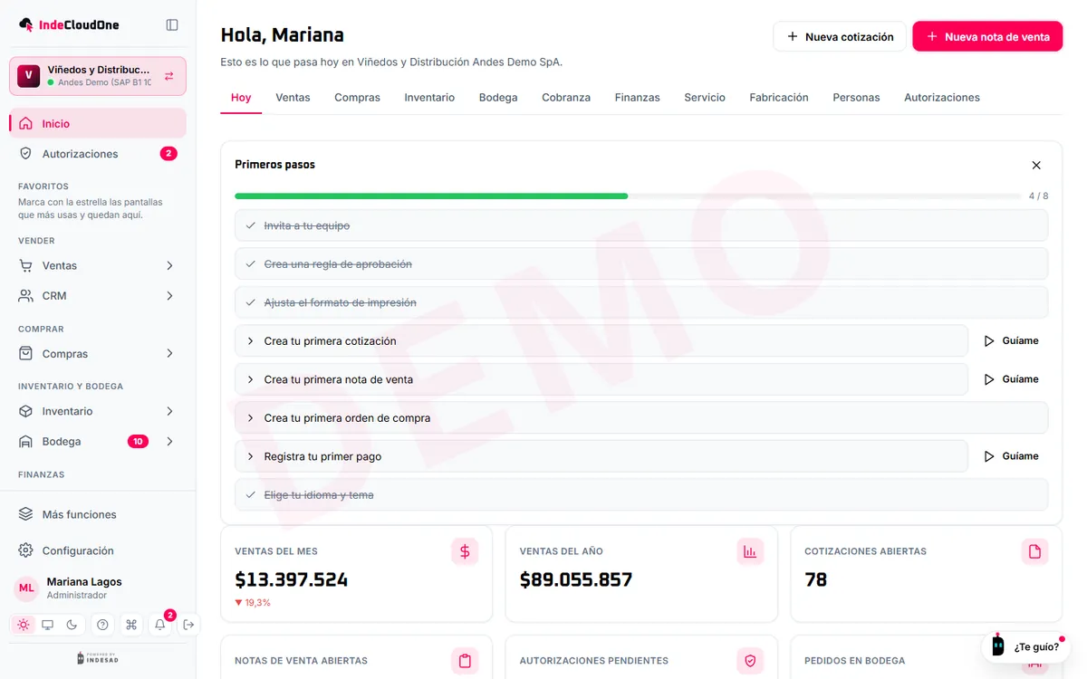Collapse the sidebar with the panel icon

click(172, 25)
